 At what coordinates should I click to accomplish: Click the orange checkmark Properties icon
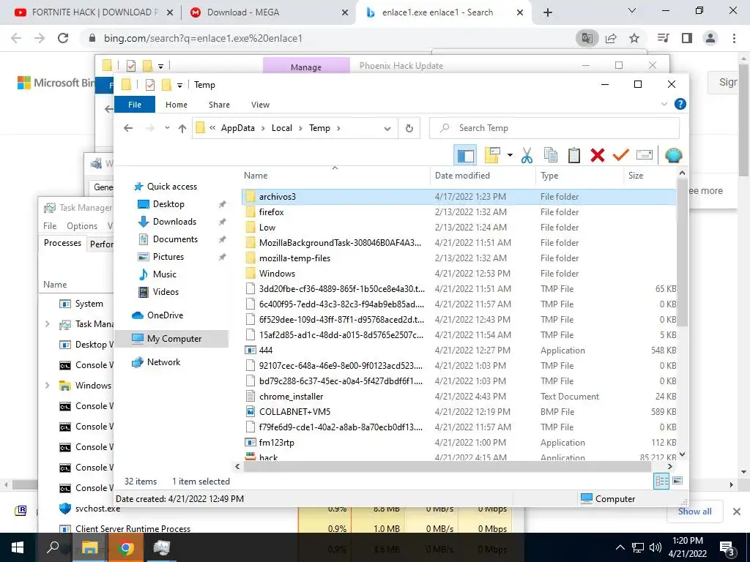click(x=621, y=155)
